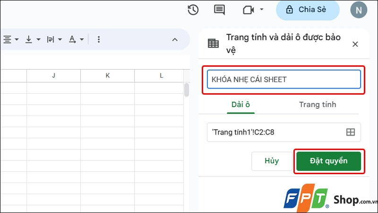Click the horizontal align icon

(7, 39)
